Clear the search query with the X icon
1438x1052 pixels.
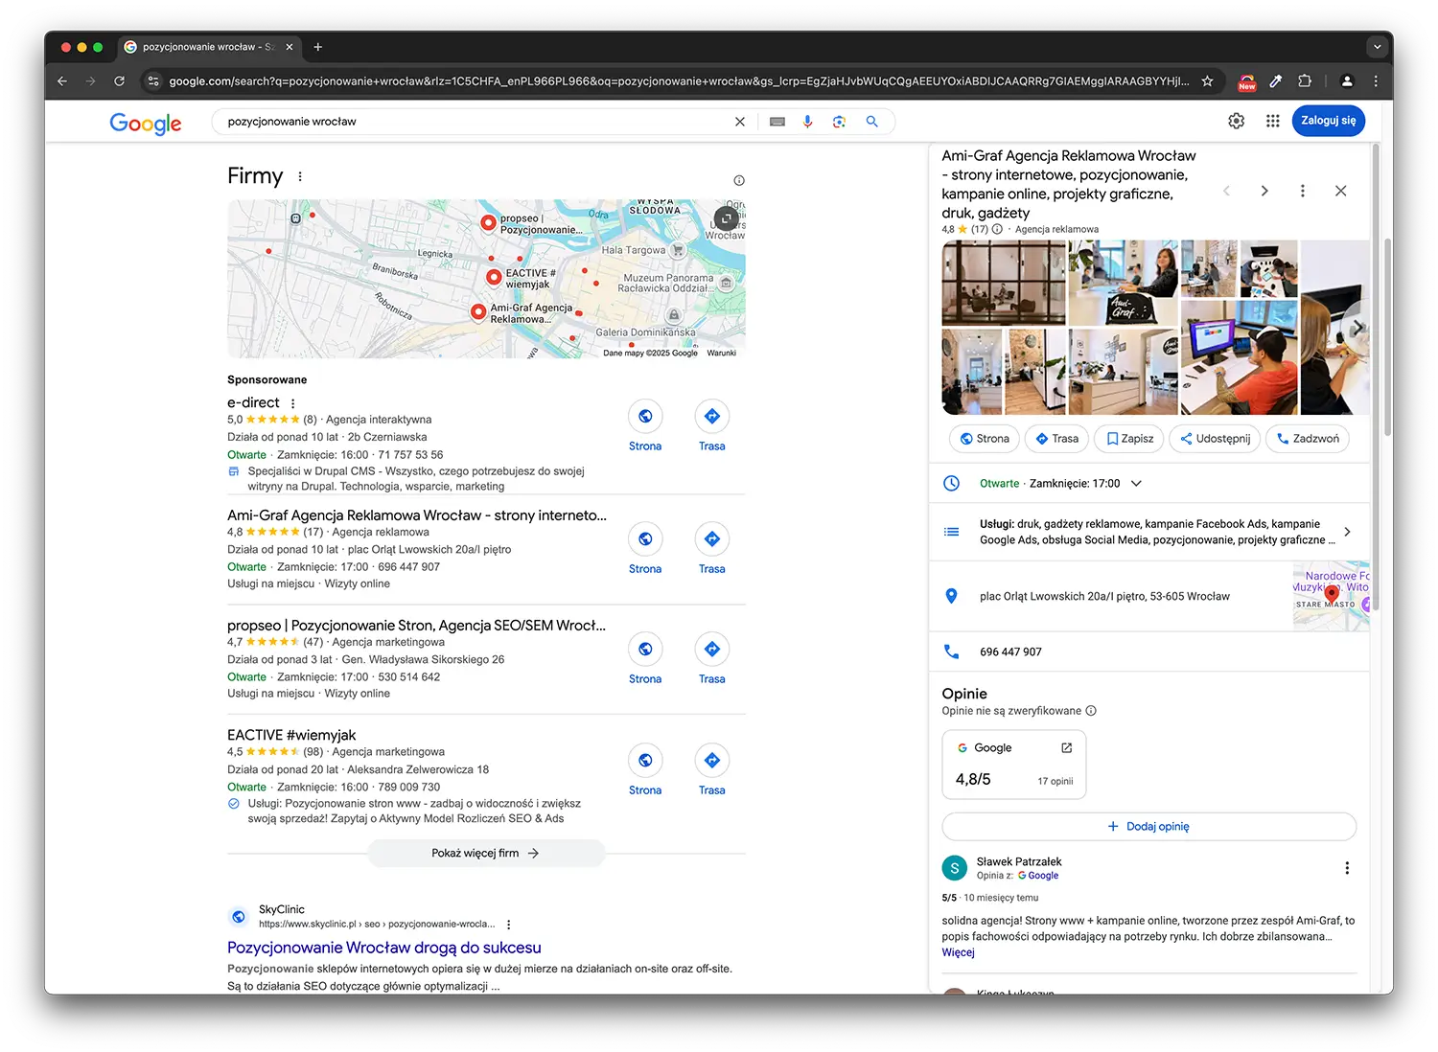coord(739,122)
